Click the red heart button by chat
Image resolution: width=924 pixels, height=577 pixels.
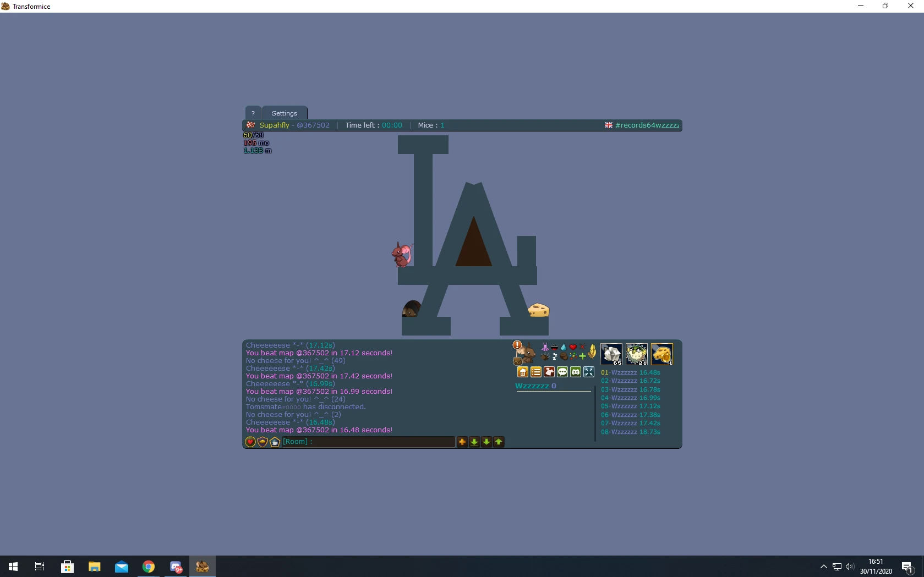point(250,442)
